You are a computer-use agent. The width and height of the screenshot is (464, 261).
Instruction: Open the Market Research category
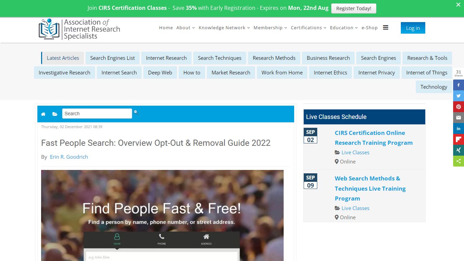coord(231,73)
